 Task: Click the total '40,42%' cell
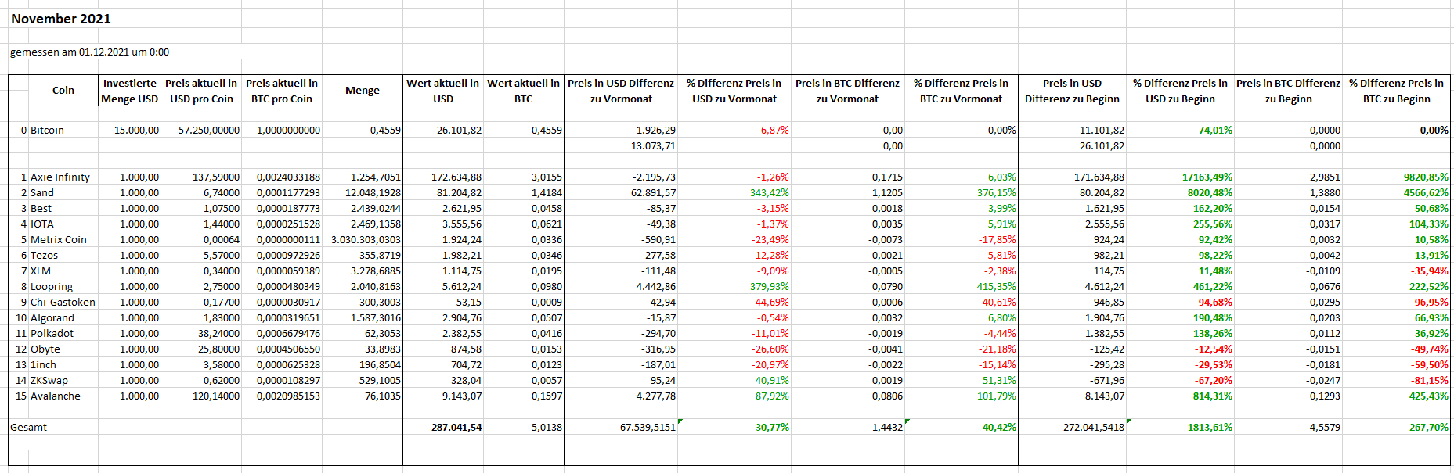pos(999,428)
